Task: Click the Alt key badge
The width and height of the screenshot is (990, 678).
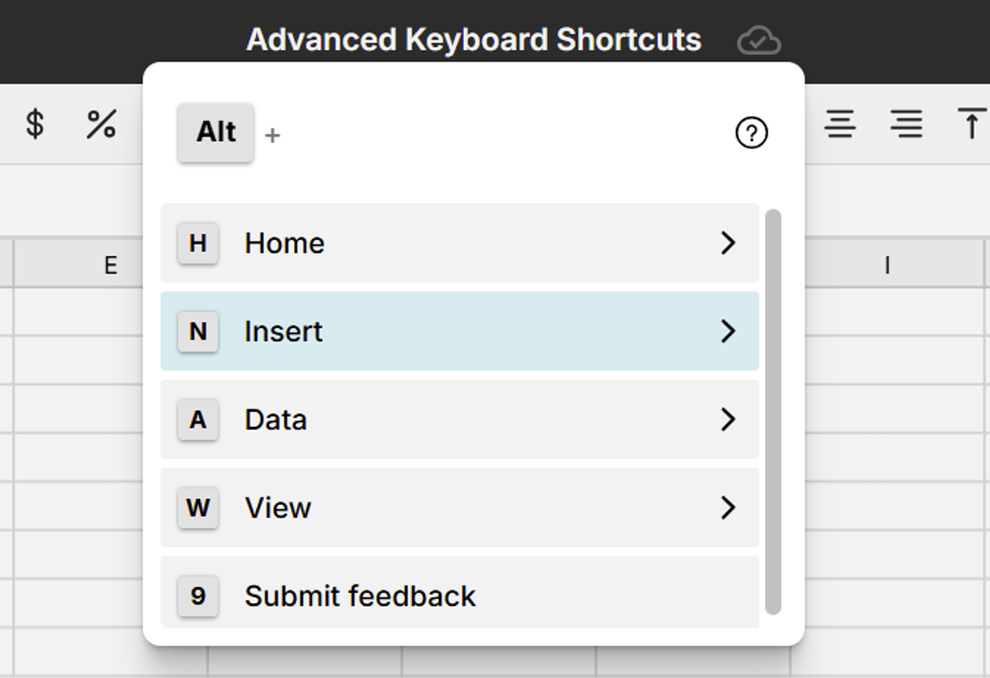Action: [216, 131]
